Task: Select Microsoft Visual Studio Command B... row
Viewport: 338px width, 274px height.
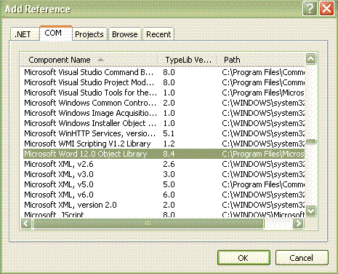Action: 164,72
